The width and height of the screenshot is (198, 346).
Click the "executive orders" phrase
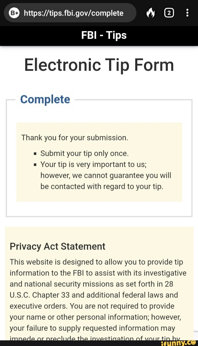point(38,306)
